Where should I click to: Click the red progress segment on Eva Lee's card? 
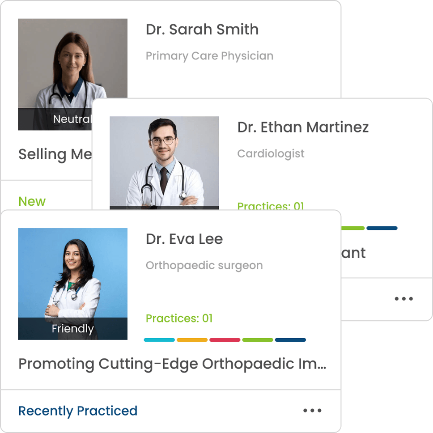coord(225,340)
